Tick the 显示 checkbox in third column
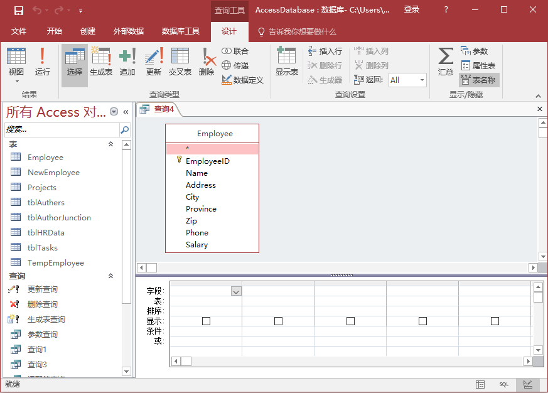Viewport: 548px width, 393px height. (350, 321)
